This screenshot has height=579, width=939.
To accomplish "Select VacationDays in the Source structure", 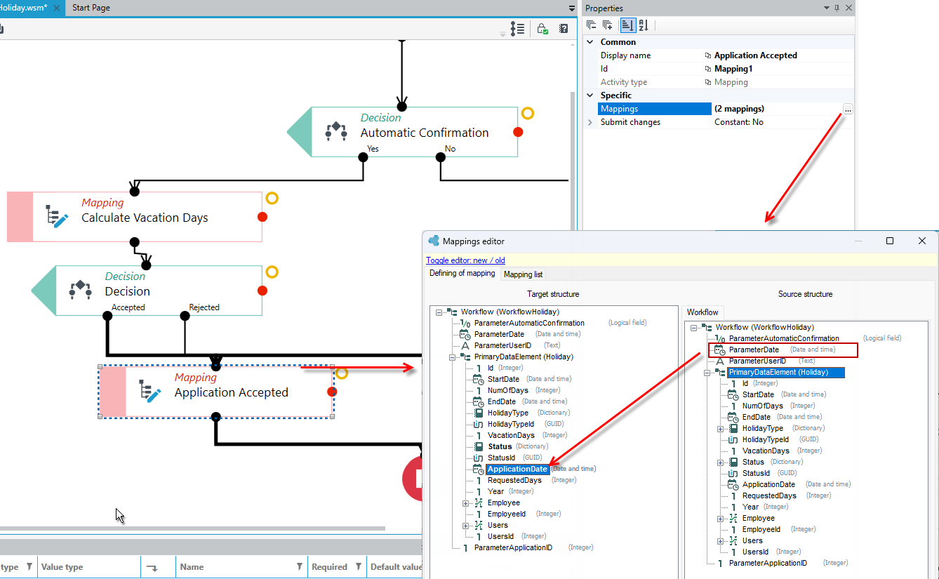I will pyautogui.click(x=766, y=451).
